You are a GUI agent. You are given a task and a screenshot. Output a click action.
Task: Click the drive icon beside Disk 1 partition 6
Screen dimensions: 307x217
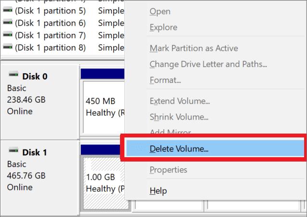pos(8,23)
